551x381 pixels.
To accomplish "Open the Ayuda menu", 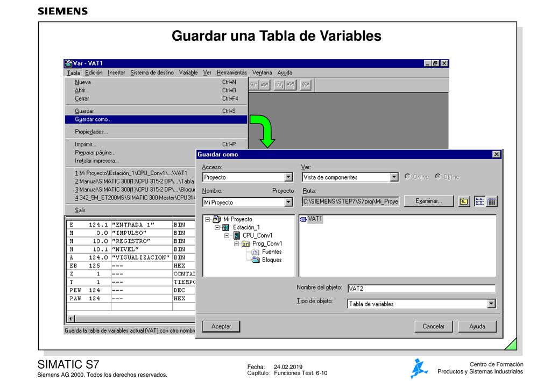I will tap(285, 73).
